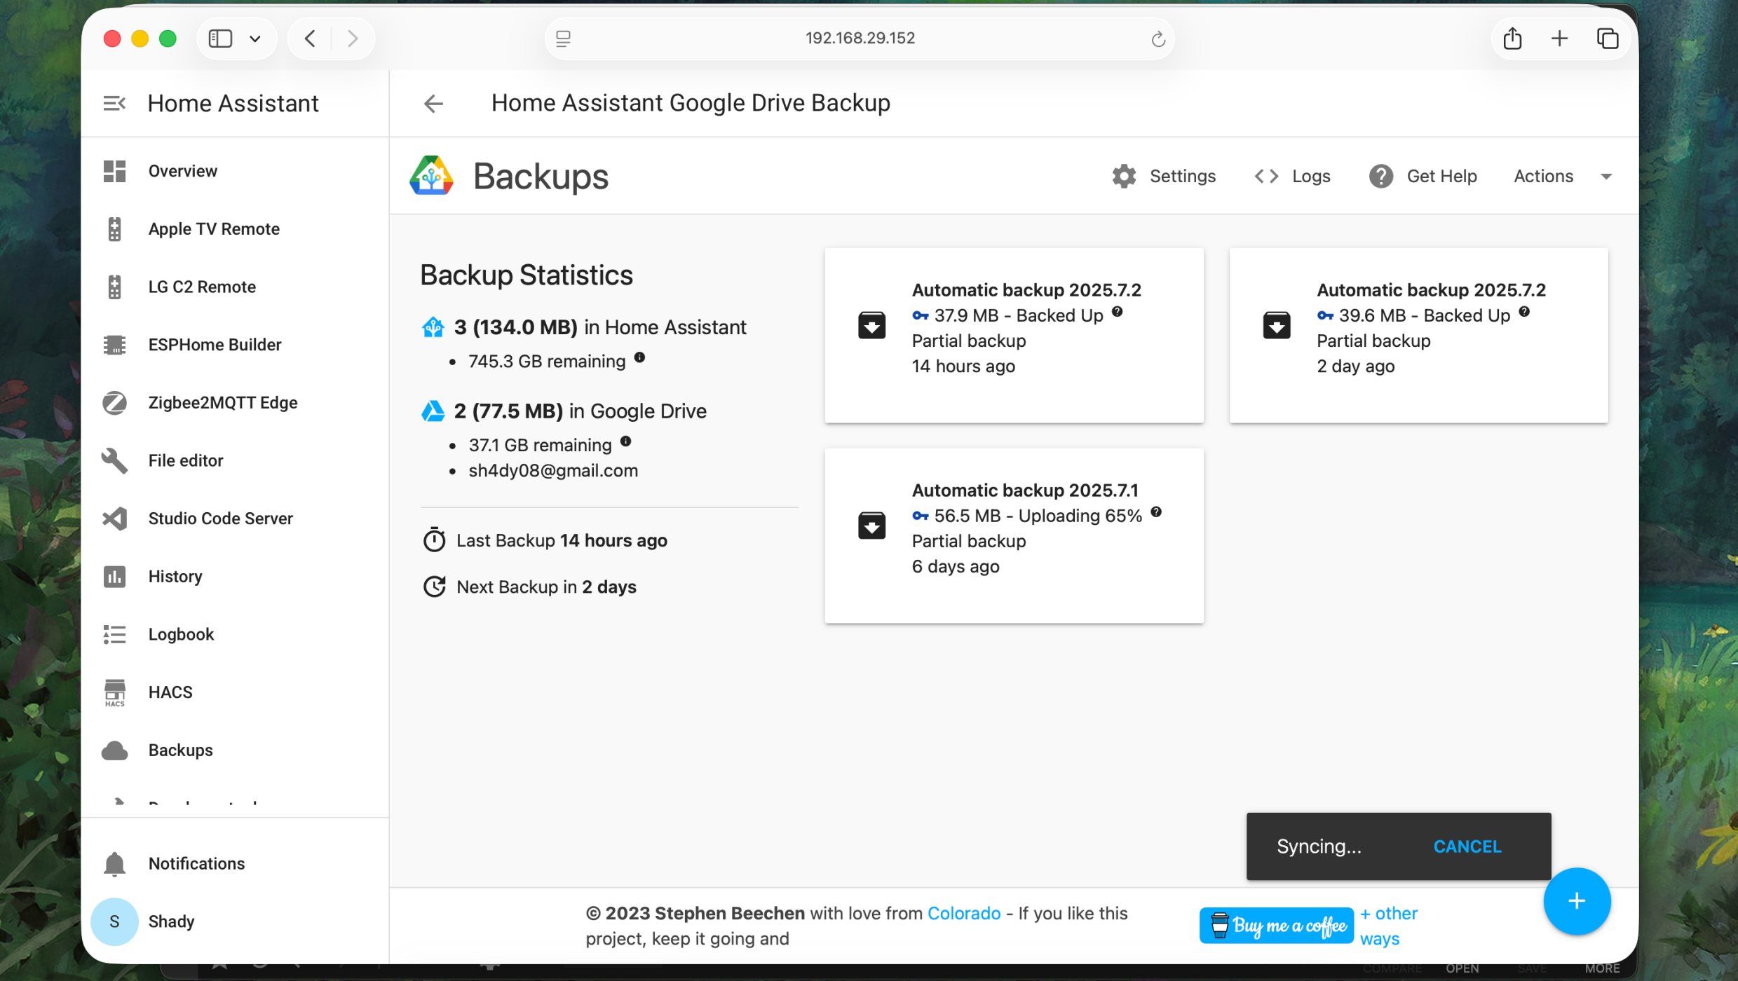Open the File editor wrench icon

[114, 460]
